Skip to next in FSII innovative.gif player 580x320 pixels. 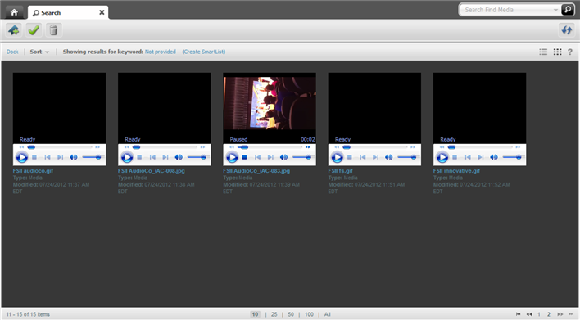click(x=481, y=157)
